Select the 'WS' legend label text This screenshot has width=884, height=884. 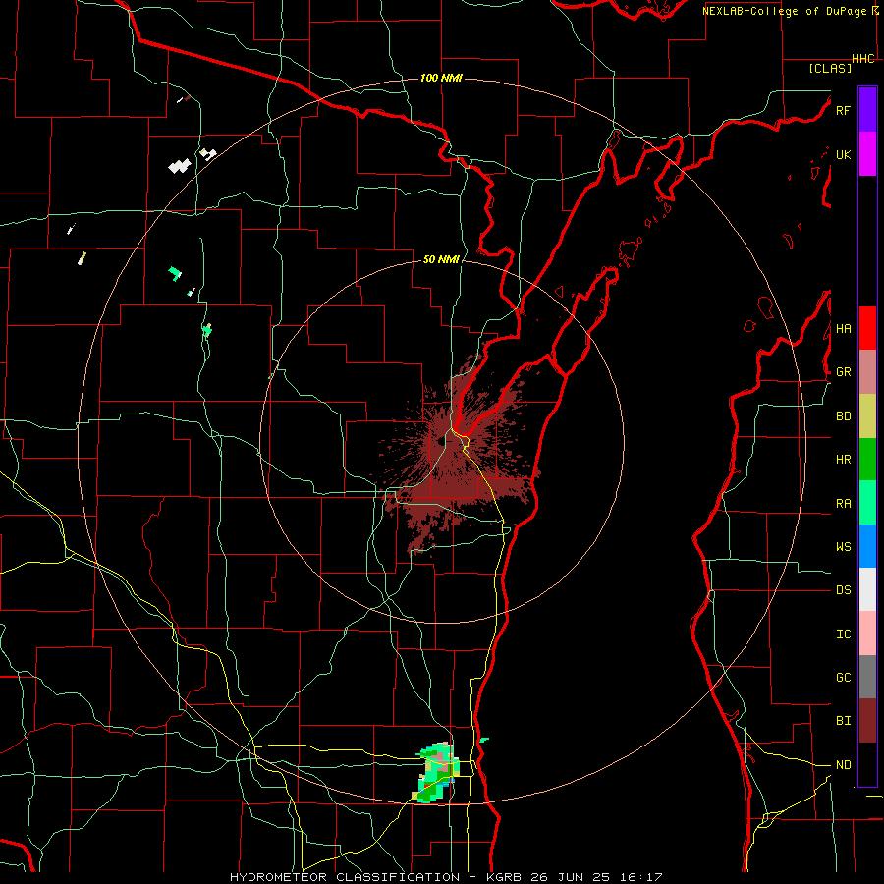pos(843,546)
